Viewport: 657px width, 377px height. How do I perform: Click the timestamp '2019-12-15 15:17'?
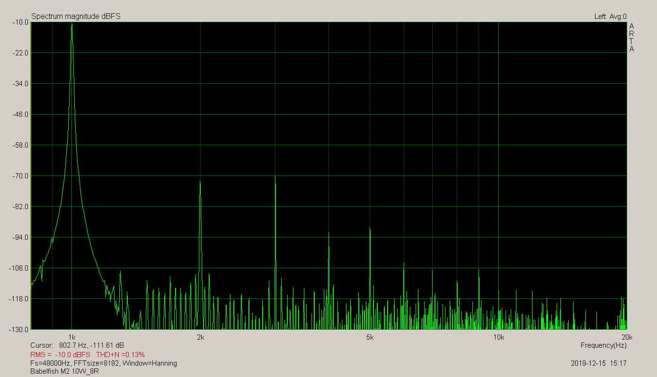599,363
